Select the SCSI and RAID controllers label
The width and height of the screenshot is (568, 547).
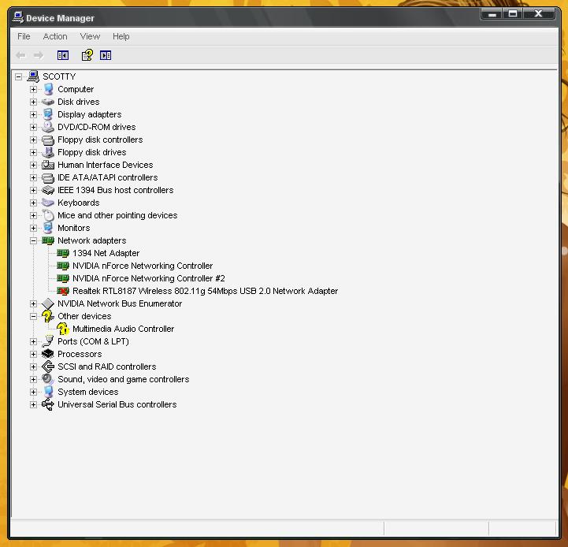point(107,367)
